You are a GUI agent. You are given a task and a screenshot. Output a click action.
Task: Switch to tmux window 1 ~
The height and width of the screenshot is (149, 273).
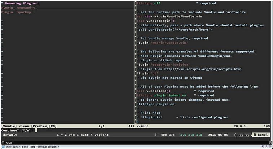[x=60, y=135]
